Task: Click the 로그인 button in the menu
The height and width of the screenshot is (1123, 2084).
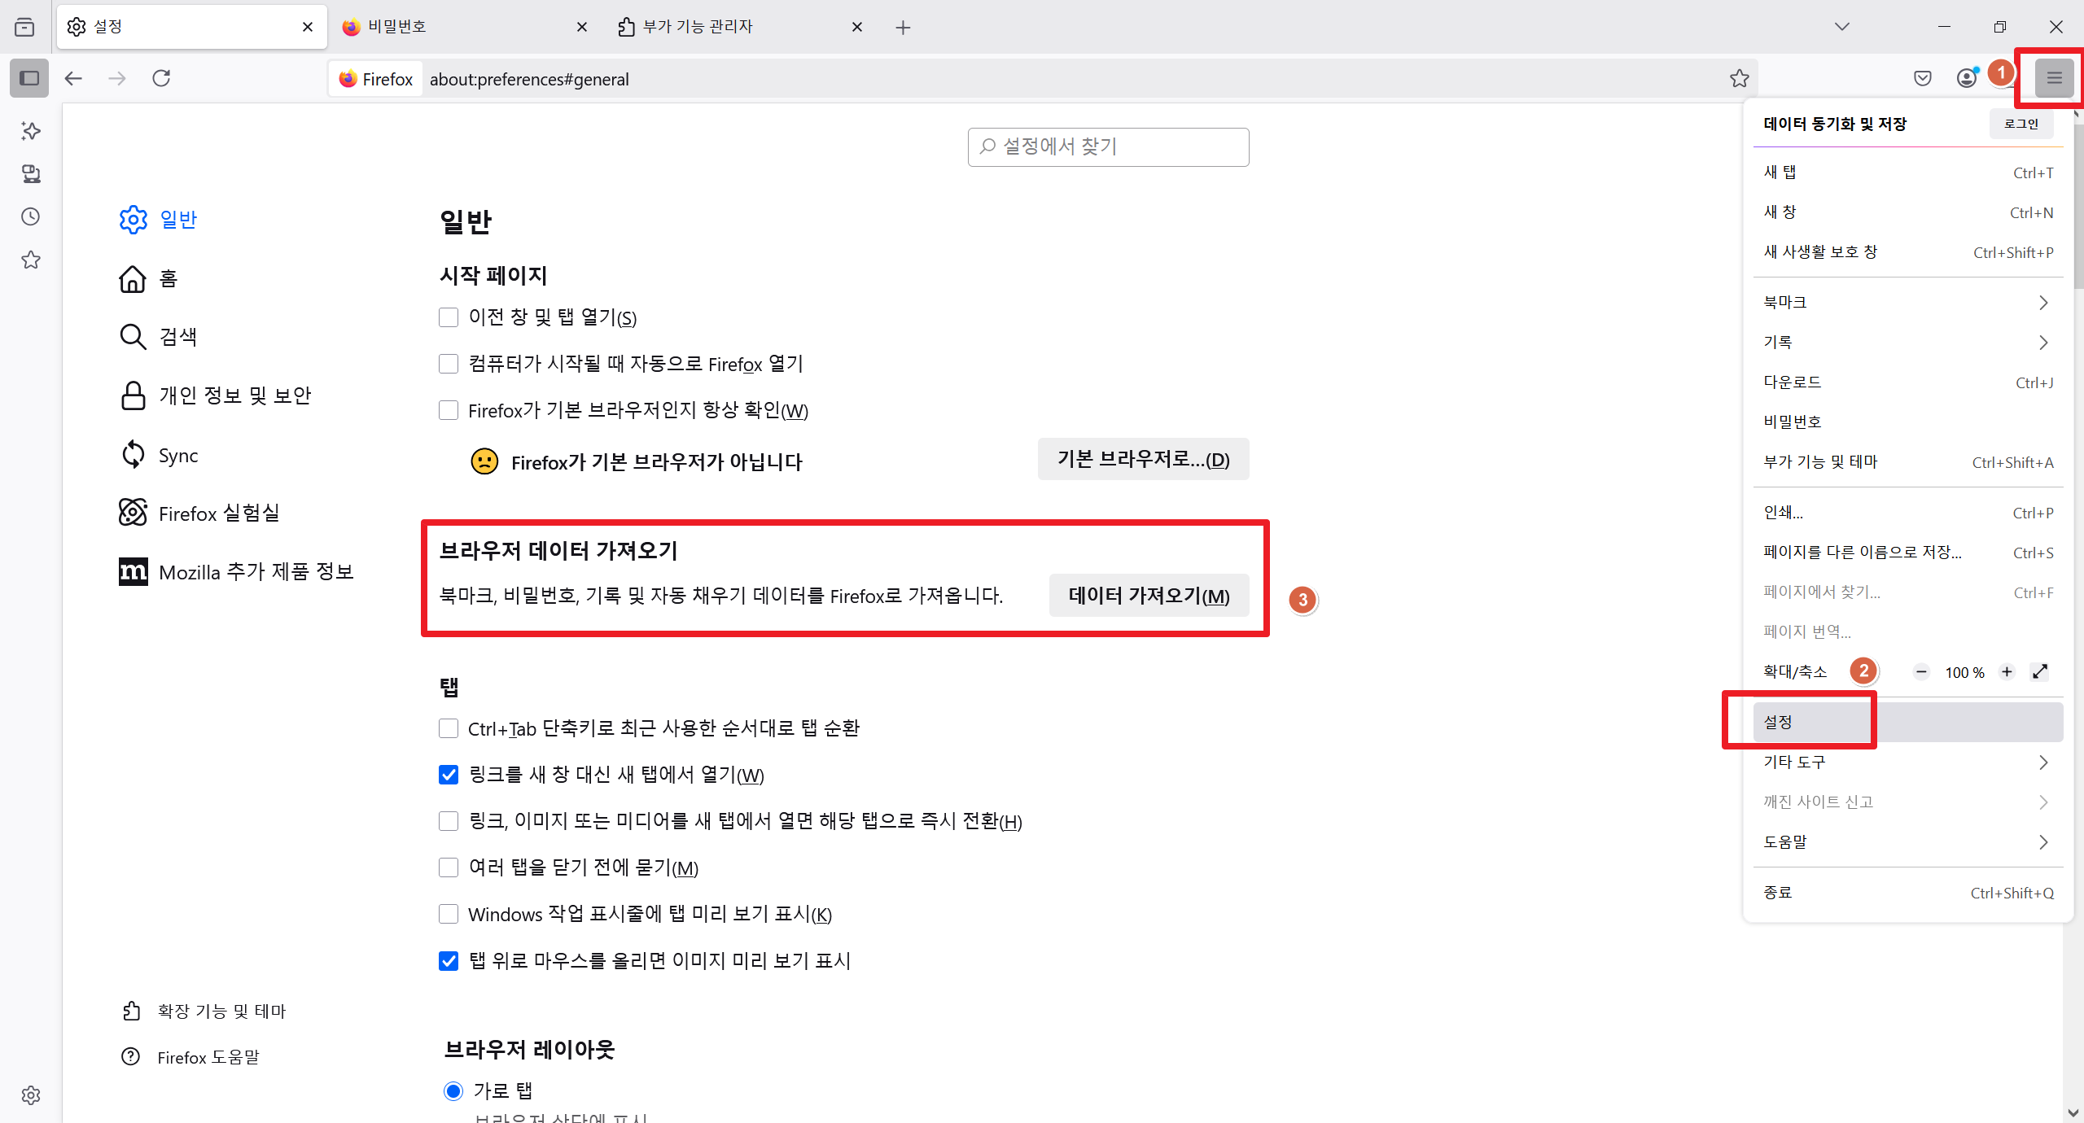Action: pos(2021,123)
